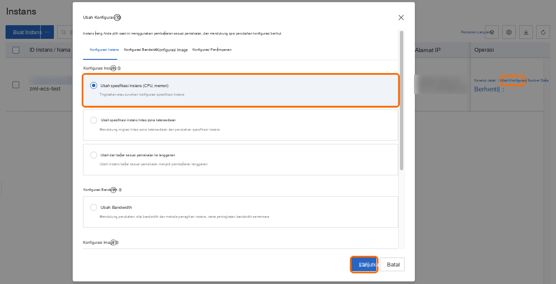Image resolution: width=556 pixels, height=284 pixels.
Task: Click the Lanjutkan button
Action: (x=364, y=265)
